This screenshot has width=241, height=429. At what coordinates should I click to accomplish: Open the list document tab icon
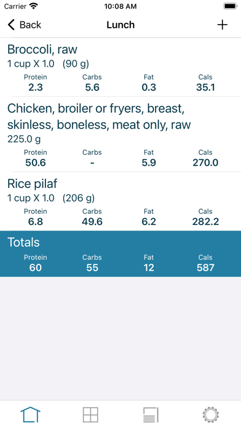point(151,414)
